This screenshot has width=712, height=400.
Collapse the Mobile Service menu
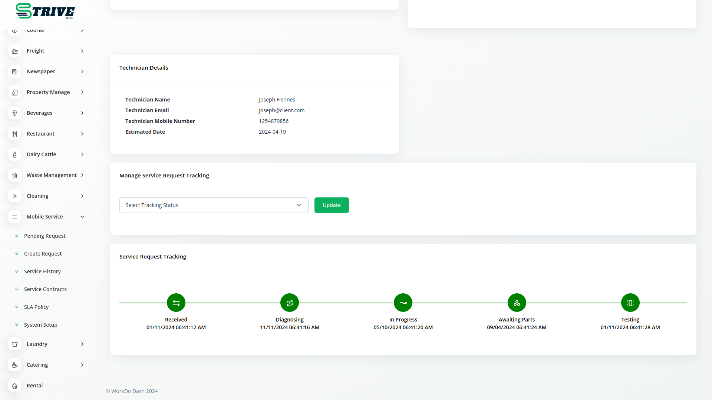point(82,217)
